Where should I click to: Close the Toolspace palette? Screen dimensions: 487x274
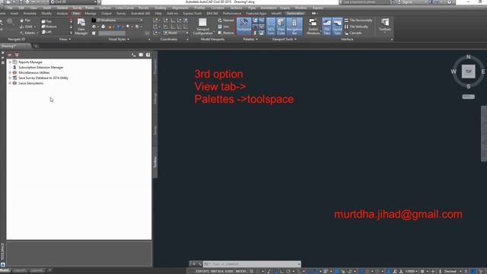(3, 53)
